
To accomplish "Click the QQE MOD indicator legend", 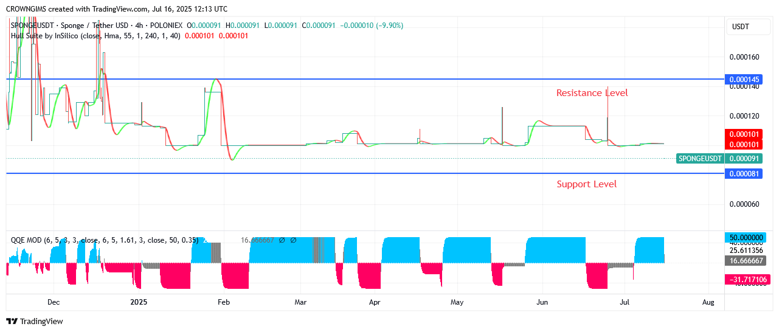I will pos(105,240).
